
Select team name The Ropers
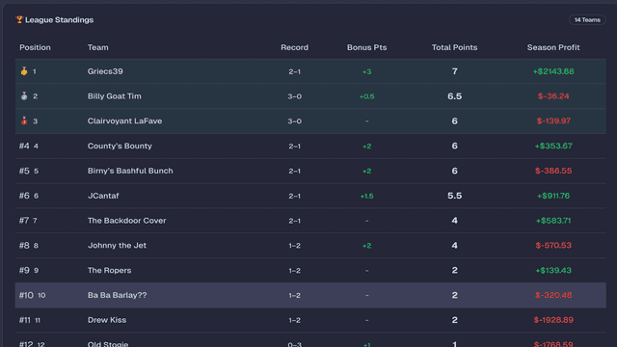[109, 270]
